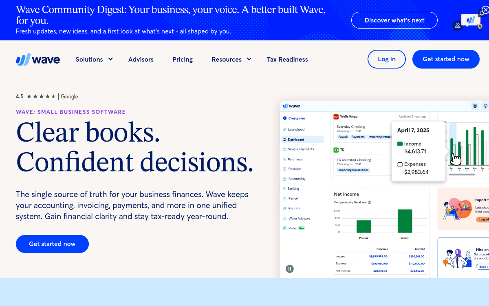This screenshot has height=306, width=489.
Task: Click the $70,567.00 current net income value
Action: [x=417, y=271]
